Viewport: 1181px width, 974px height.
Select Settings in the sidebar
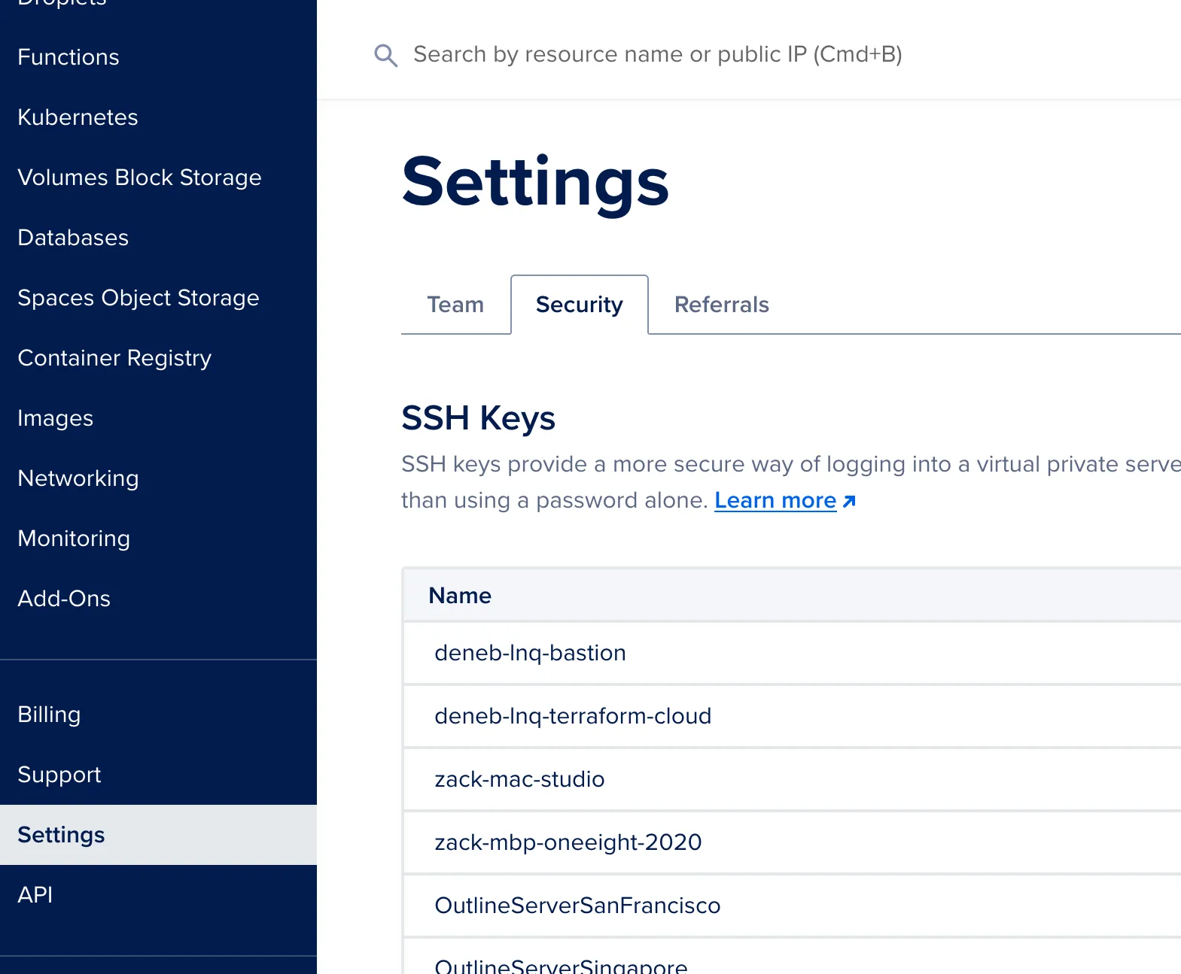coord(158,835)
